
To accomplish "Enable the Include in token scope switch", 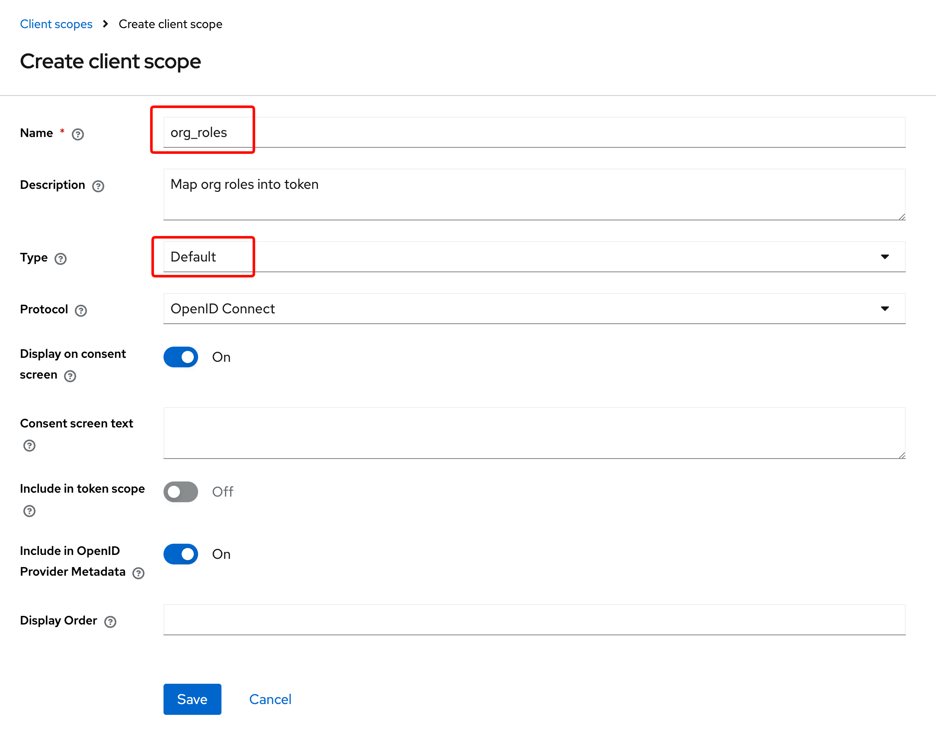I will click(x=181, y=492).
